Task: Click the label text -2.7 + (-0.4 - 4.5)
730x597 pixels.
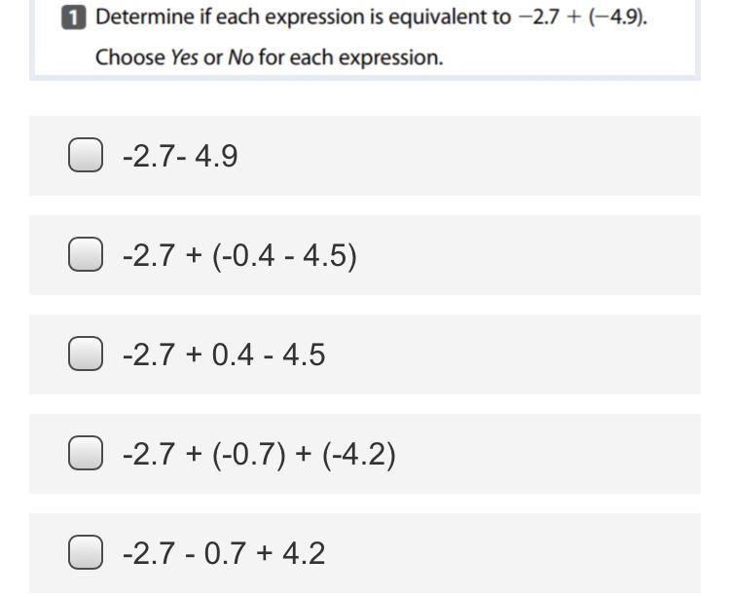Action: pos(239,256)
